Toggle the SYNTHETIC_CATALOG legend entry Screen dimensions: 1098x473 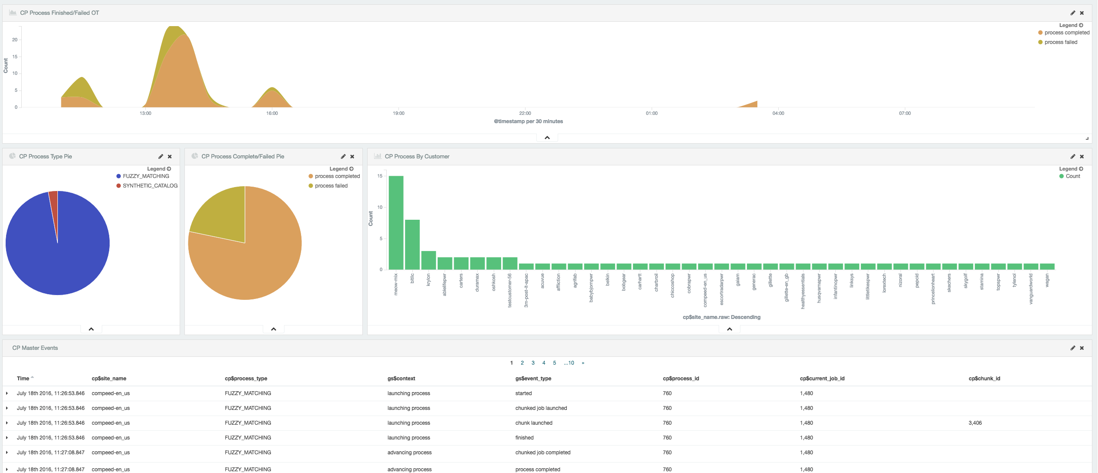pyautogui.click(x=150, y=186)
